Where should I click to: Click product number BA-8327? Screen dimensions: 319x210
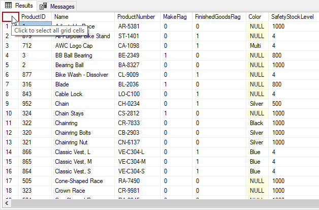(x=138, y=65)
